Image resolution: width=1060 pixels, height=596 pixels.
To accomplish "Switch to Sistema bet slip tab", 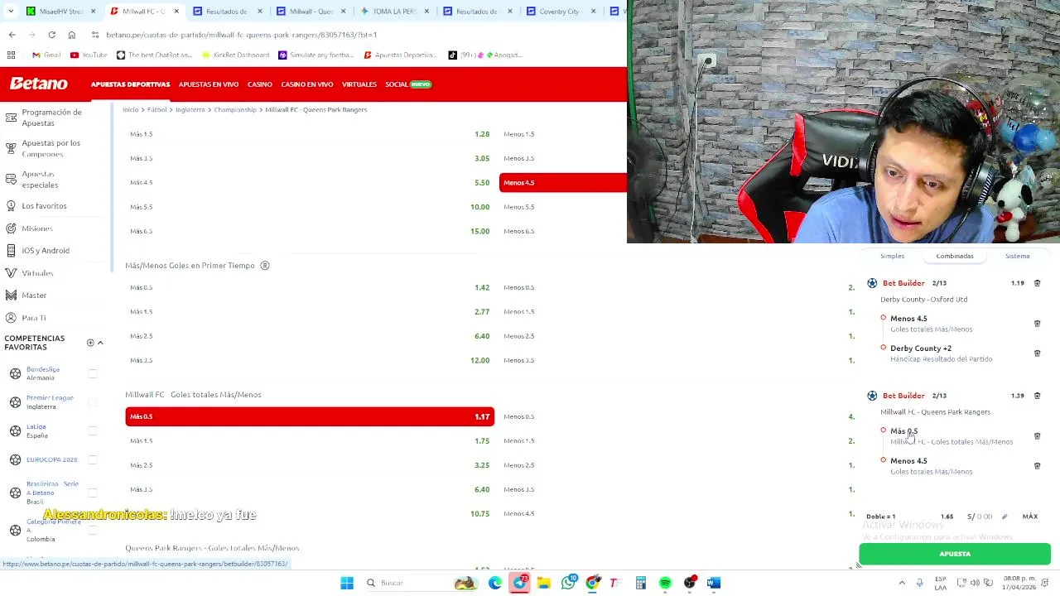I will pos(1017,256).
